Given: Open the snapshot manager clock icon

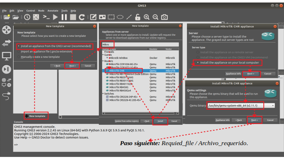Looking at the screenshot, I should click(27, 17).
